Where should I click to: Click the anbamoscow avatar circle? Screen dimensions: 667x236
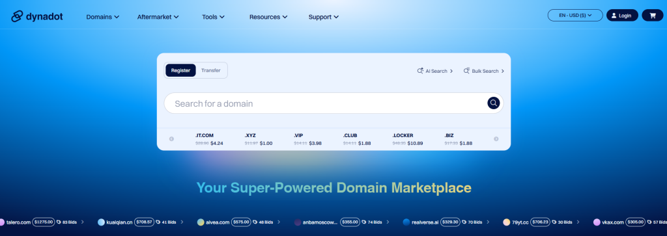pos(298,222)
